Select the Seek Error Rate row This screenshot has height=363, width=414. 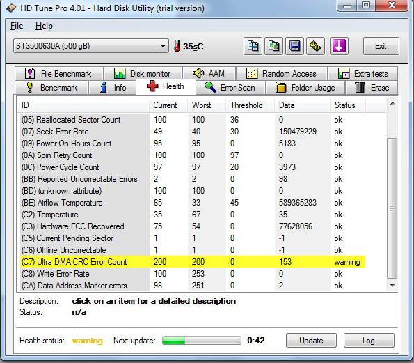(193, 132)
